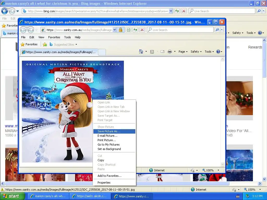The width and height of the screenshot is (267, 200).
Task: Switch to marion carey's taskbar button
Action: click(48, 196)
